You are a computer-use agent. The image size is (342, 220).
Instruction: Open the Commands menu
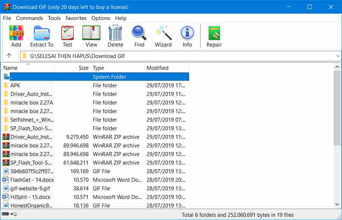pyautogui.click(x=29, y=18)
